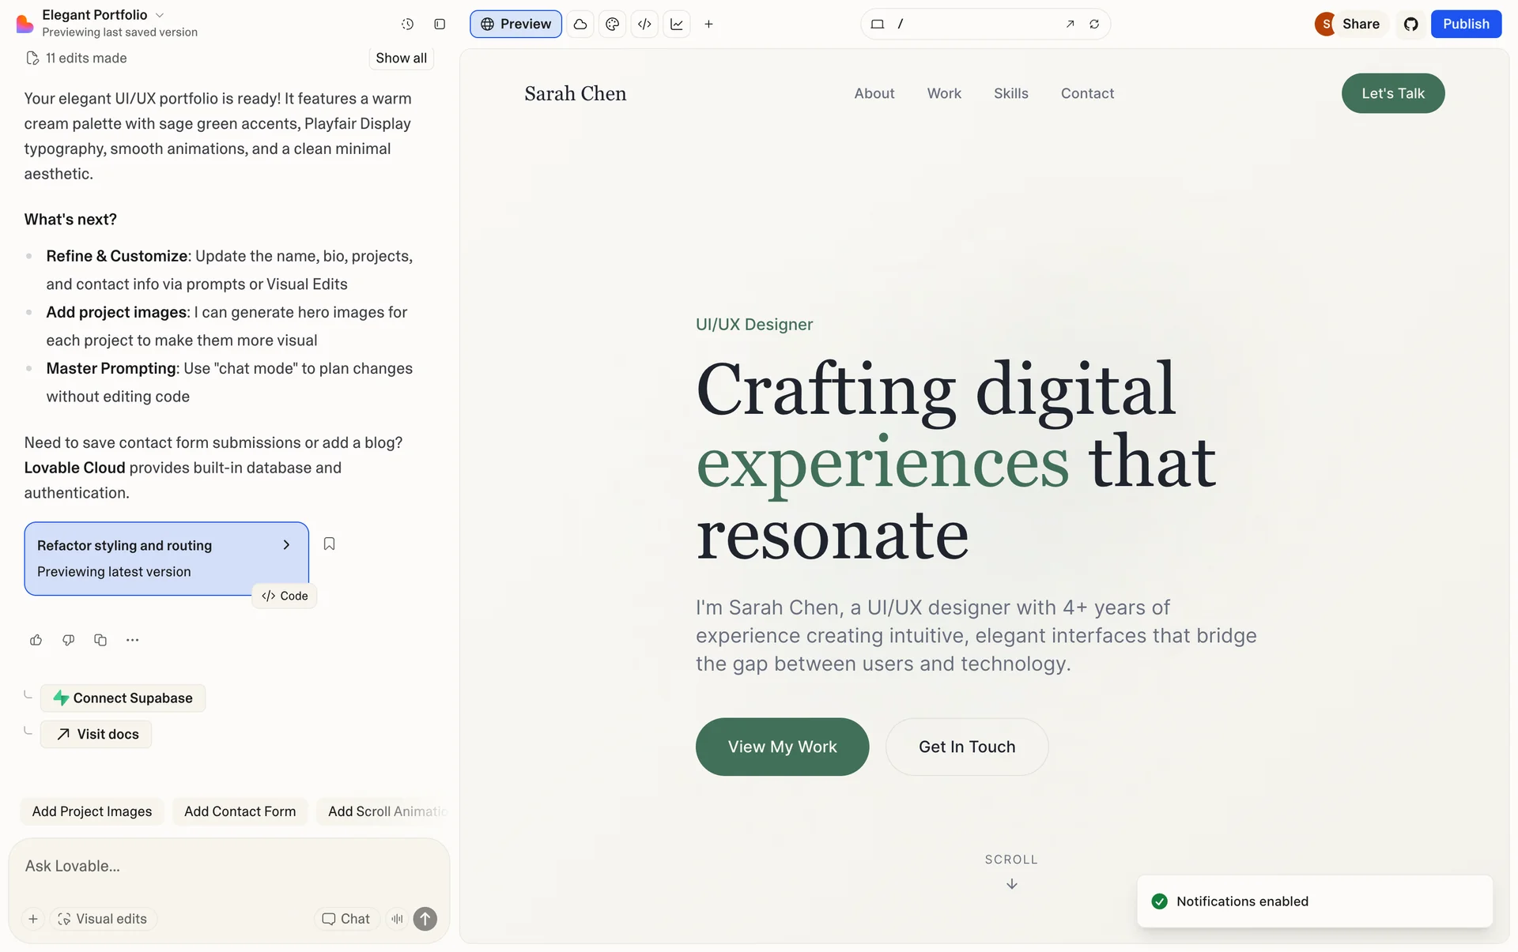Open the version history clock icon
The height and width of the screenshot is (952, 1518).
tap(407, 24)
